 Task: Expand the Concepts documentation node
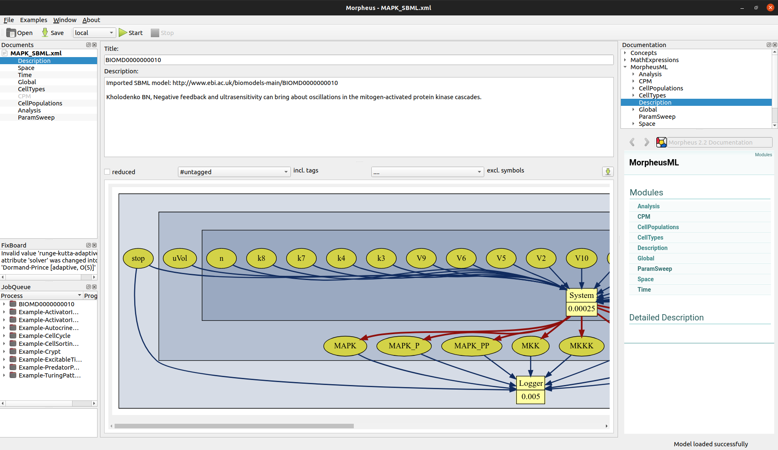click(x=625, y=53)
